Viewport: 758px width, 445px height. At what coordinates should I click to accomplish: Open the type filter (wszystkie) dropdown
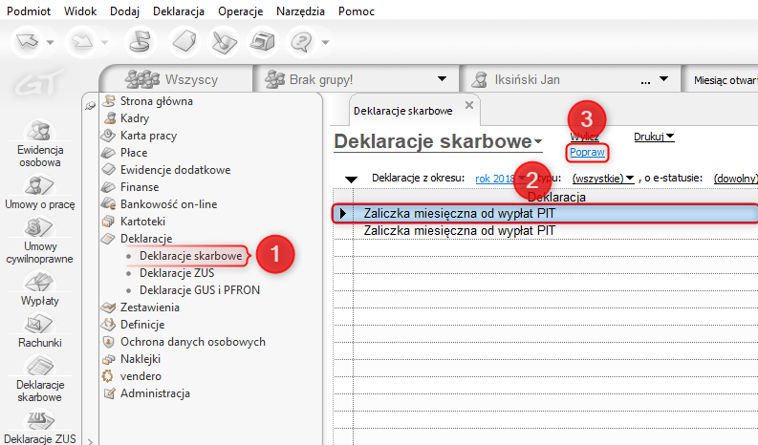tap(603, 179)
